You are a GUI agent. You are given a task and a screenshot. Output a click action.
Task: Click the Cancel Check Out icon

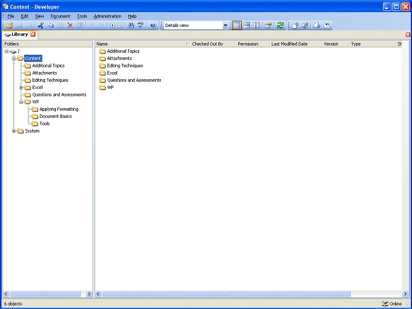327,26
